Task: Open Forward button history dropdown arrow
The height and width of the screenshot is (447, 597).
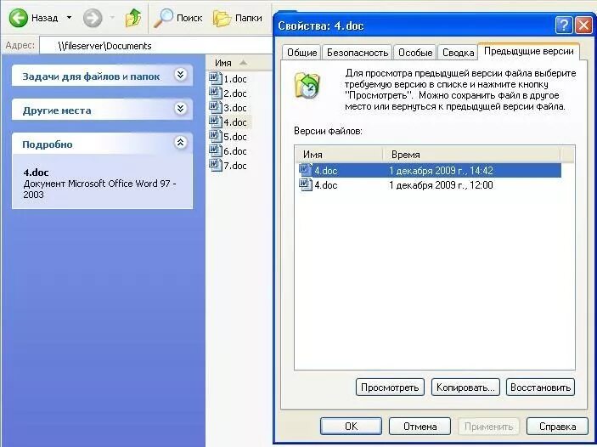Action: click(112, 18)
